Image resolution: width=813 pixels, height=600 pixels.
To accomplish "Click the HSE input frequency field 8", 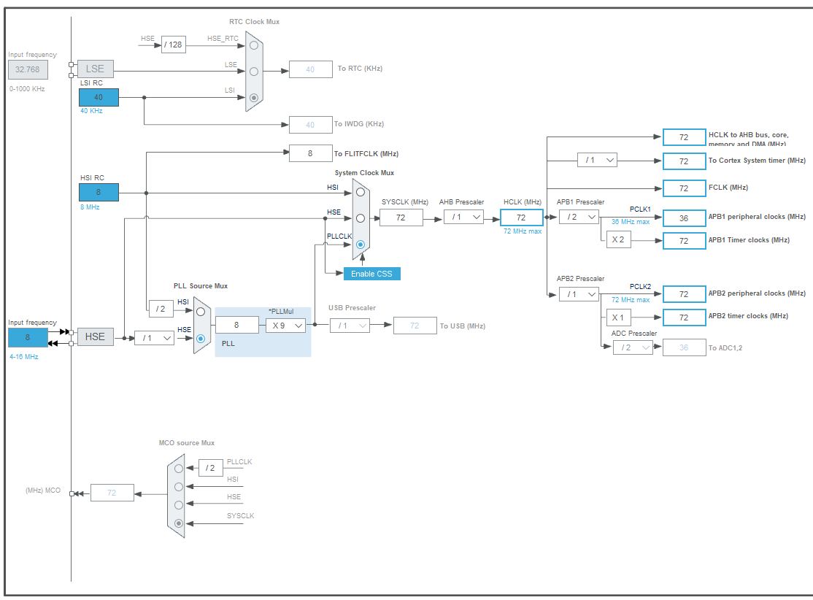I will click(x=28, y=338).
